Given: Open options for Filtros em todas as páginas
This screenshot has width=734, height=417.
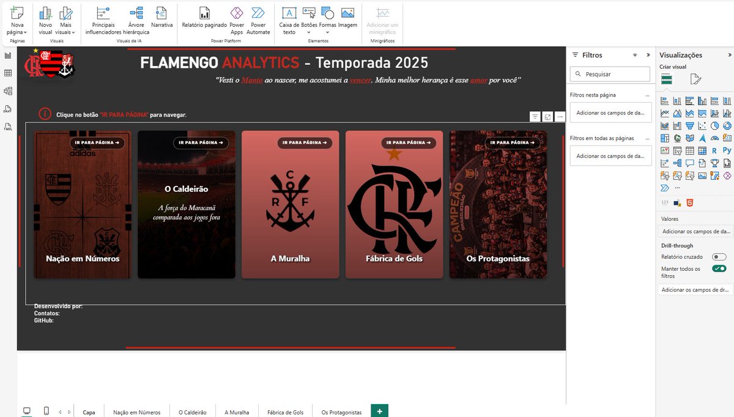Looking at the screenshot, I should pos(648,138).
